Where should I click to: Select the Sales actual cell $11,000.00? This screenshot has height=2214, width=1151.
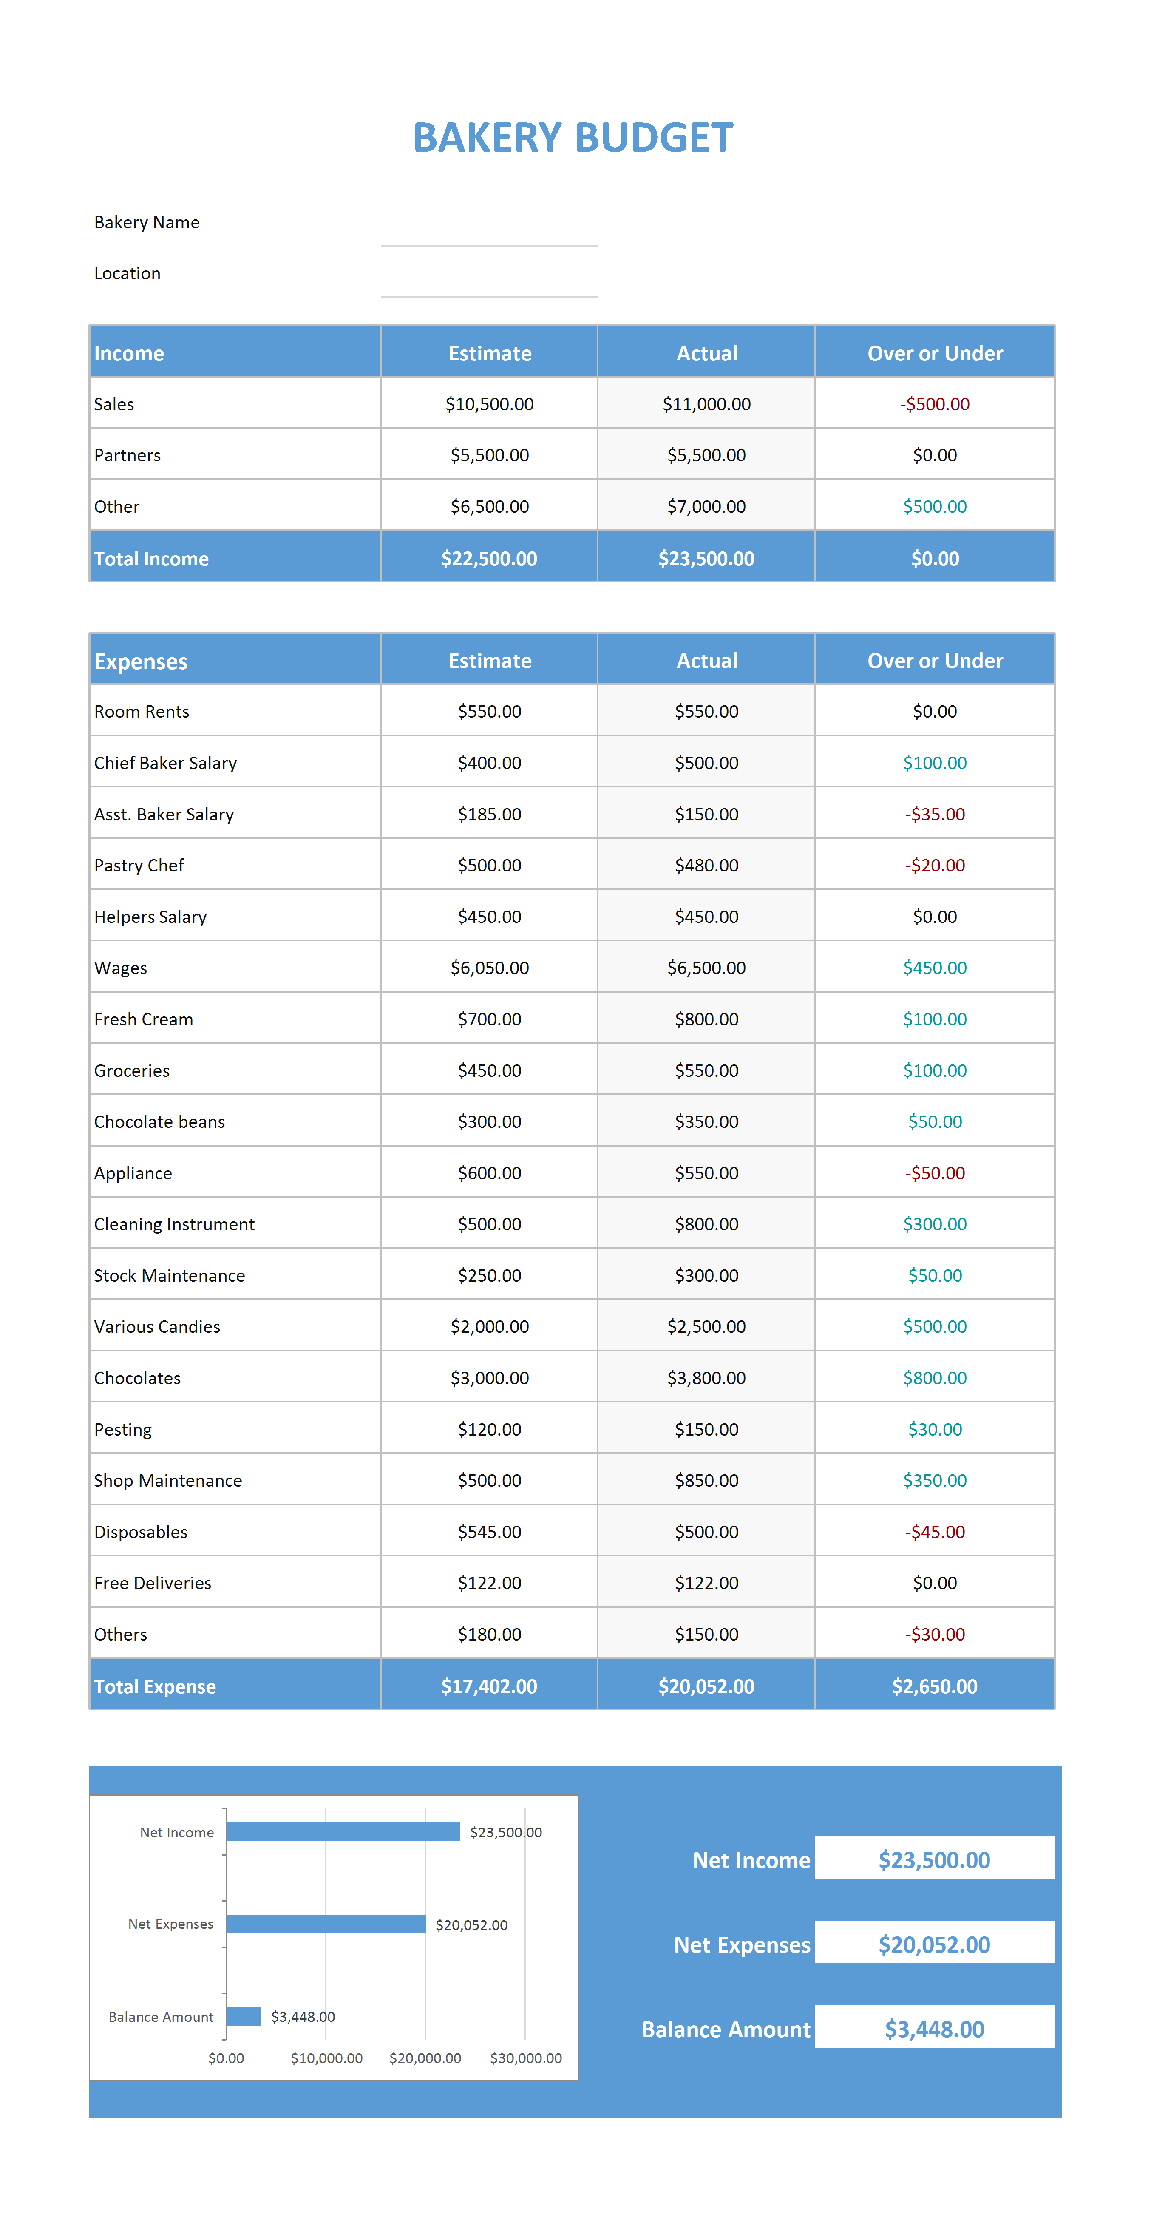click(x=706, y=403)
